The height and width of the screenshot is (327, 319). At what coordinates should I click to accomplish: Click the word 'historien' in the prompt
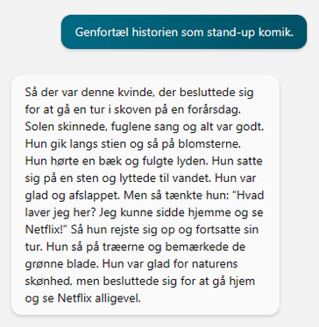[x=155, y=32]
